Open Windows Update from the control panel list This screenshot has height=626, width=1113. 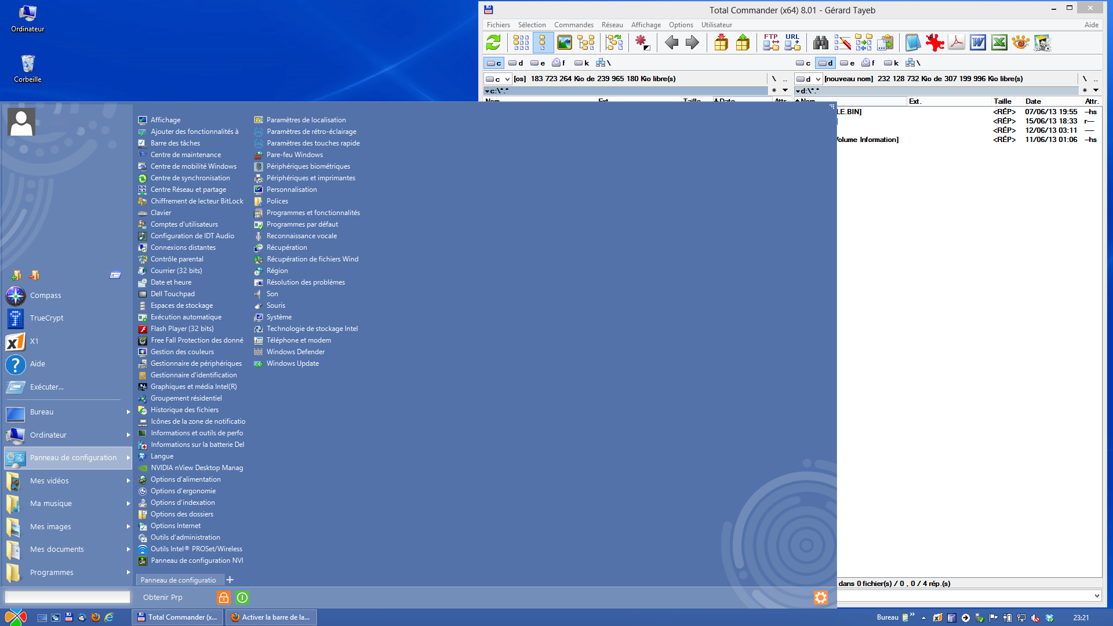click(x=293, y=363)
